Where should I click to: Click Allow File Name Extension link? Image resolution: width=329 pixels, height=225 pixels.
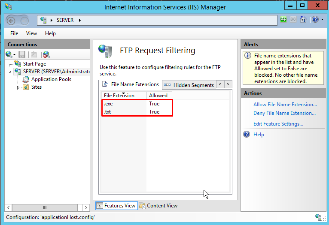[285, 105]
